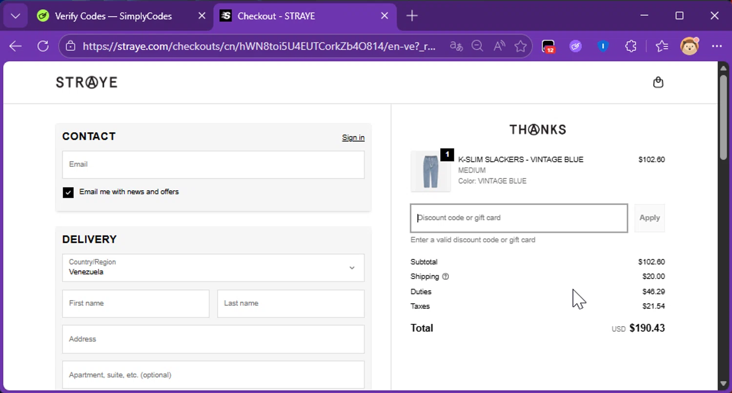The height and width of the screenshot is (393, 732).
Task: Open the blue shield Bitwarden extension
Action: [x=603, y=46]
